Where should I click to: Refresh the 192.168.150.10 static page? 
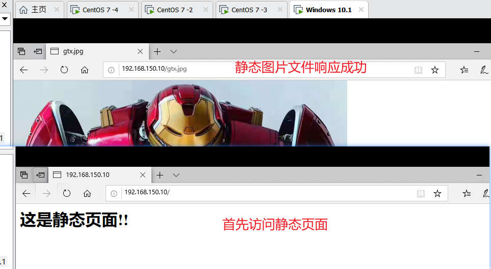[67, 194]
